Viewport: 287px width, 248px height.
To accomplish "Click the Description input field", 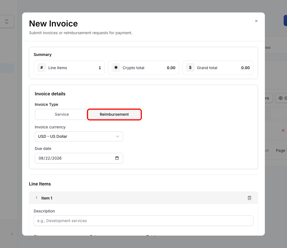I will (143, 221).
